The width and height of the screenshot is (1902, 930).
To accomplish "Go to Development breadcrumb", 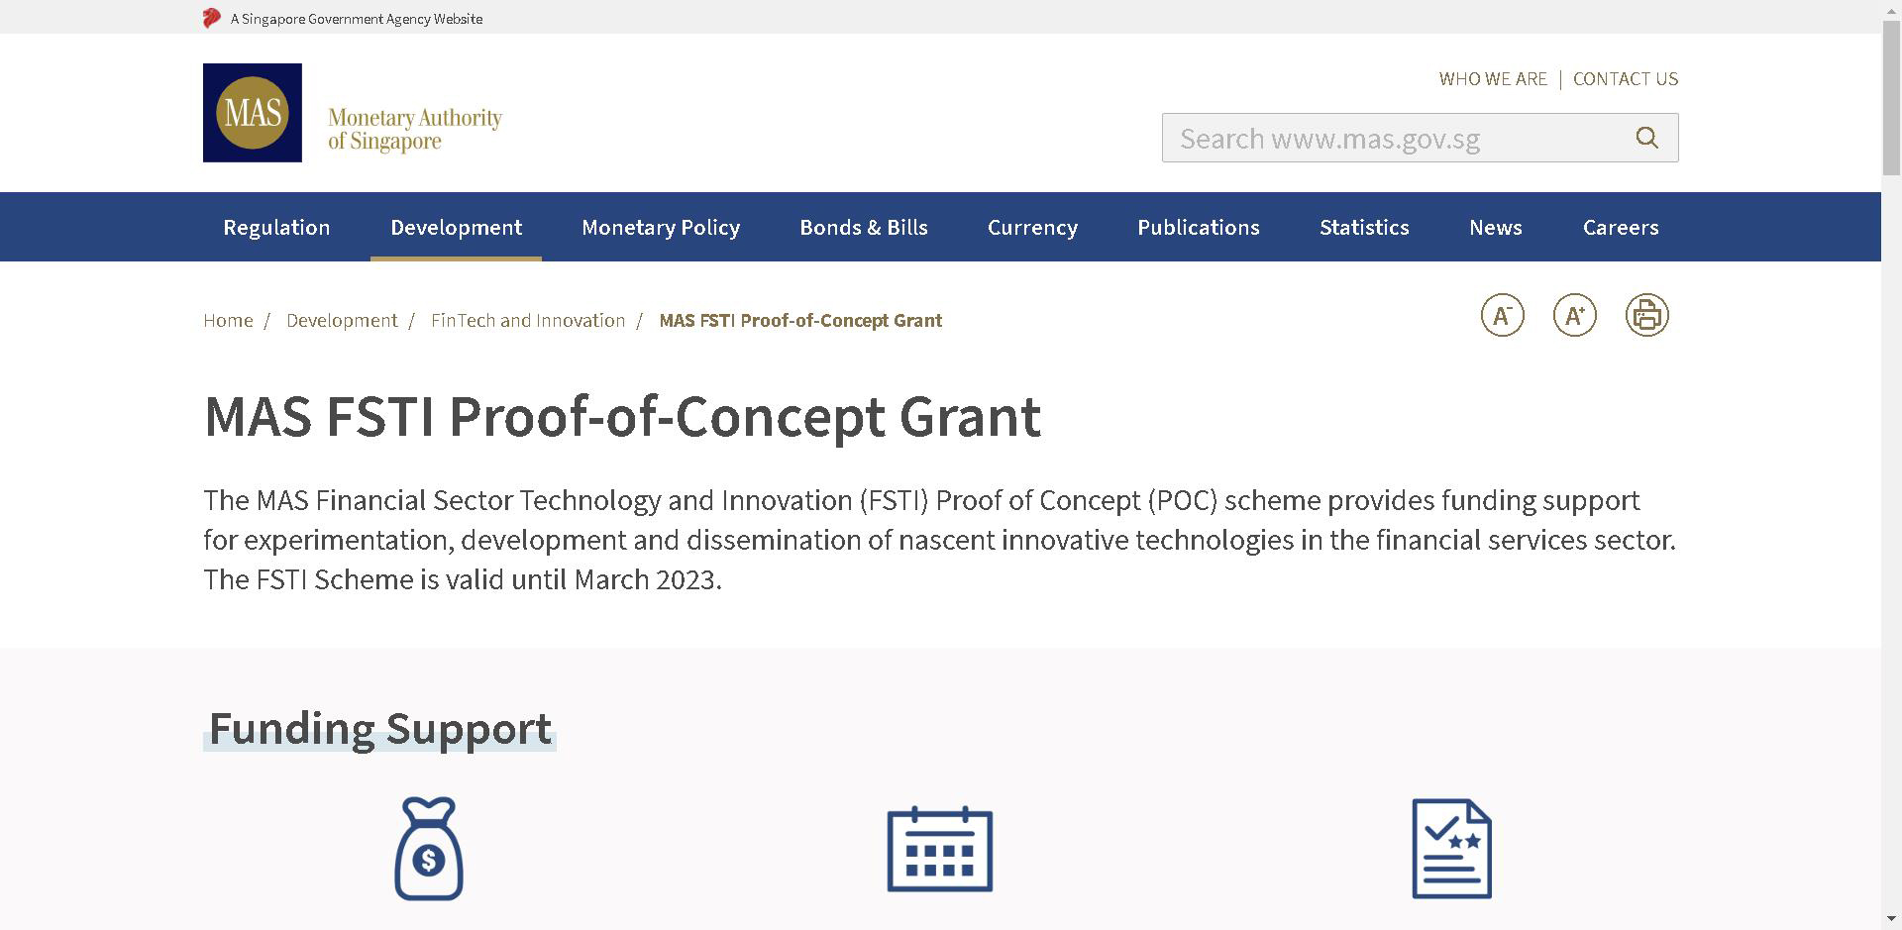I will point(342,320).
